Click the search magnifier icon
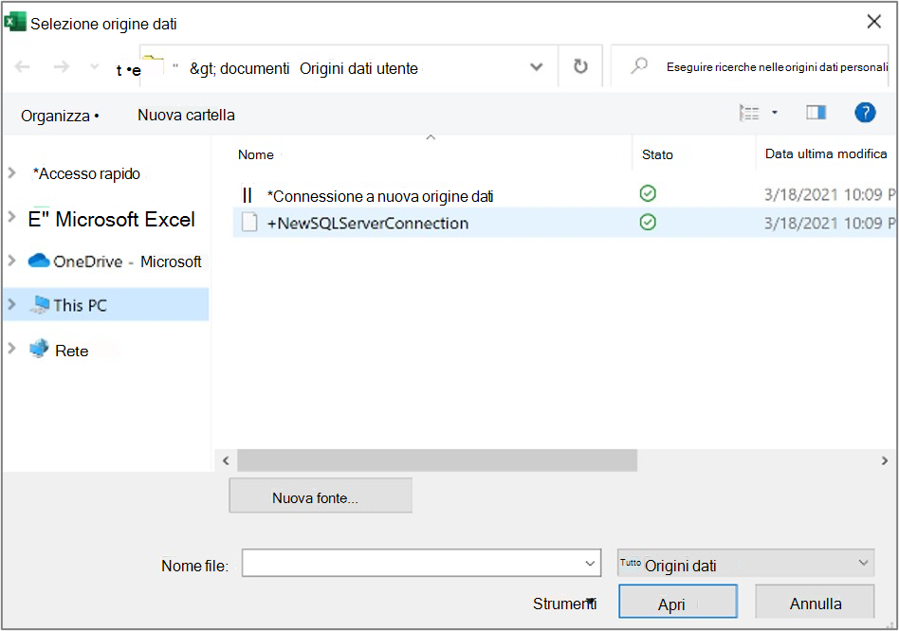Viewport: 899px width, 631px height. click(x=639, y=66)
